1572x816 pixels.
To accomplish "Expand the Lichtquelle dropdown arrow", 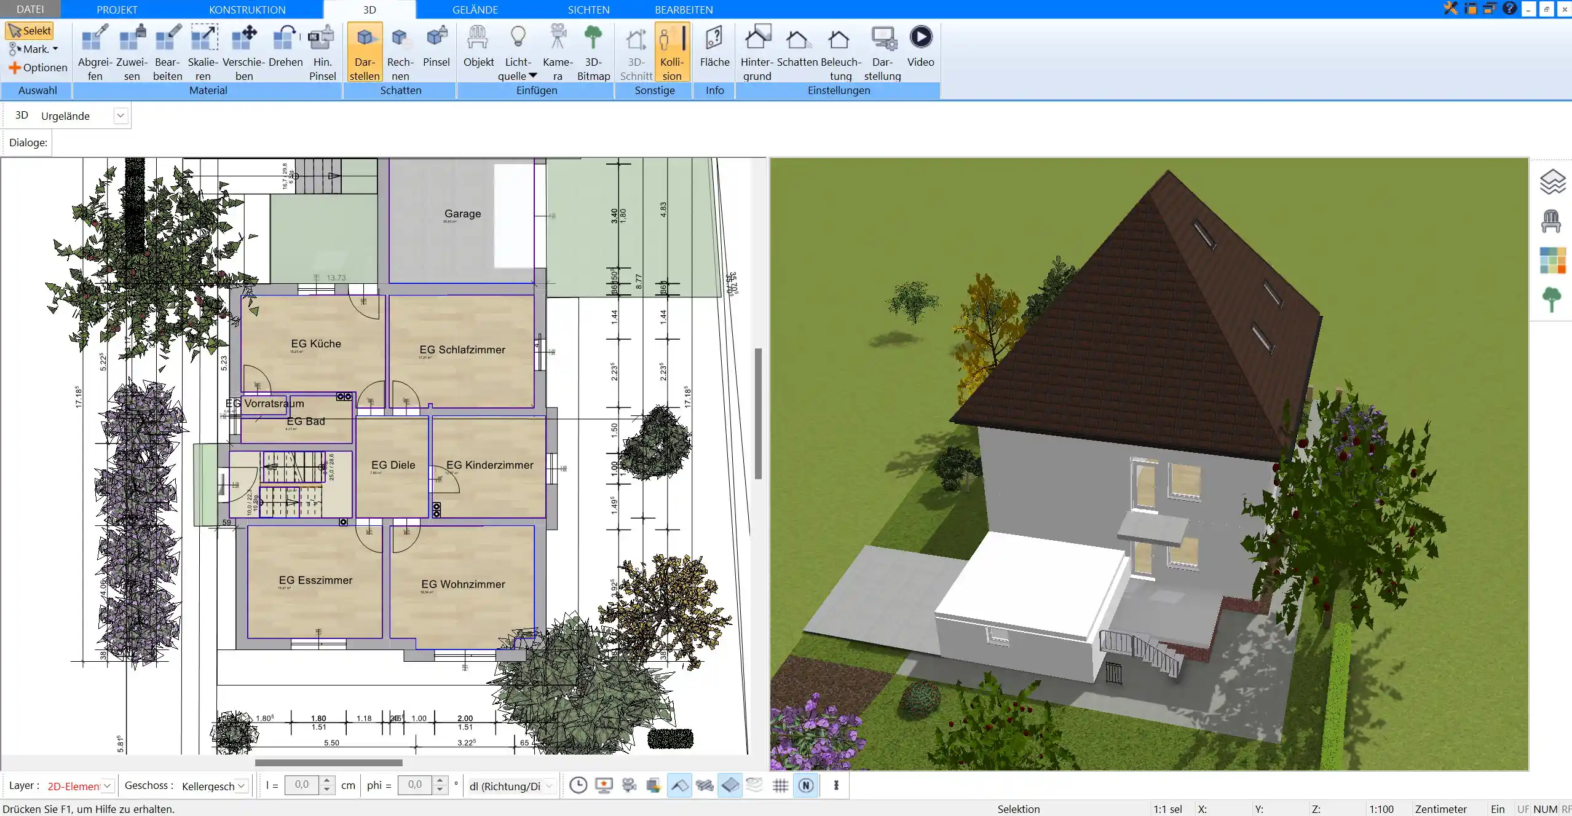I will pyautogui.click(x=533, y=76).
